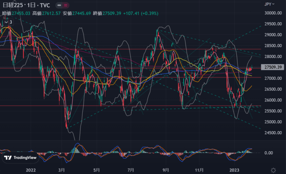This screenshot has width=286, height=174.
Task: Click the 3月 label on time axis
Action: (x=61, y=170)
